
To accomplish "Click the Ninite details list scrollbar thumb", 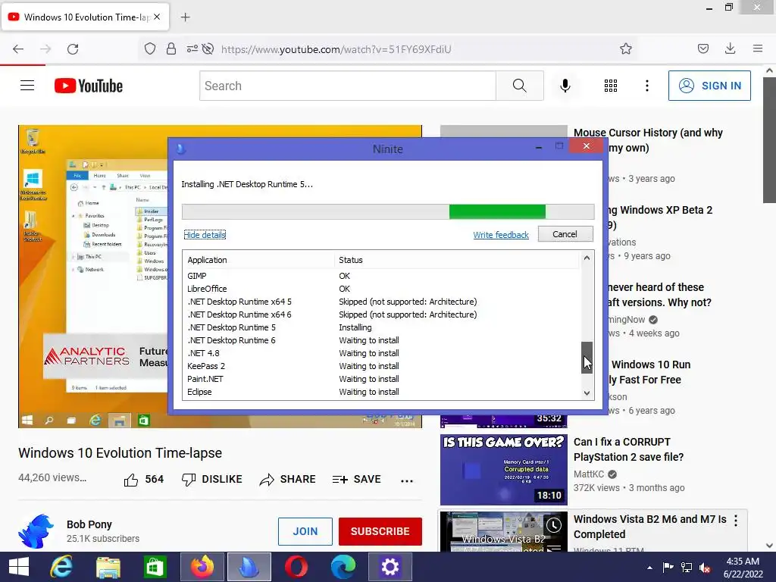I will 587,358.
